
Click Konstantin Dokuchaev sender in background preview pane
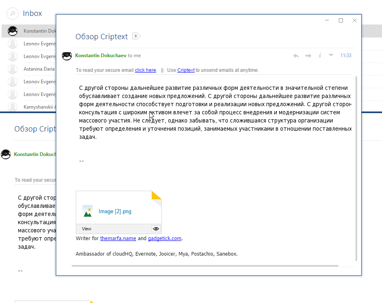click(35, 154)
